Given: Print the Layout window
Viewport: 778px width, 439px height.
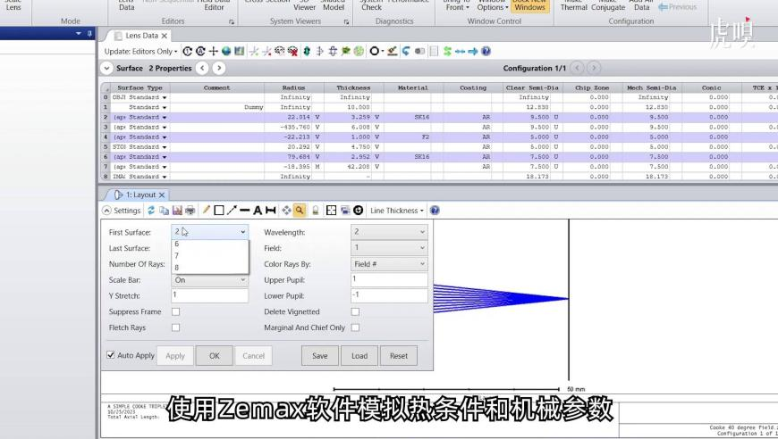Looking at the screenshot, I should (190, 211).
